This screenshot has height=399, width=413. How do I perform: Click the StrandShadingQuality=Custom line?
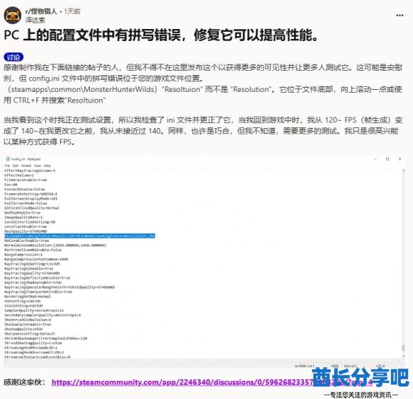(x=33, y=343)
